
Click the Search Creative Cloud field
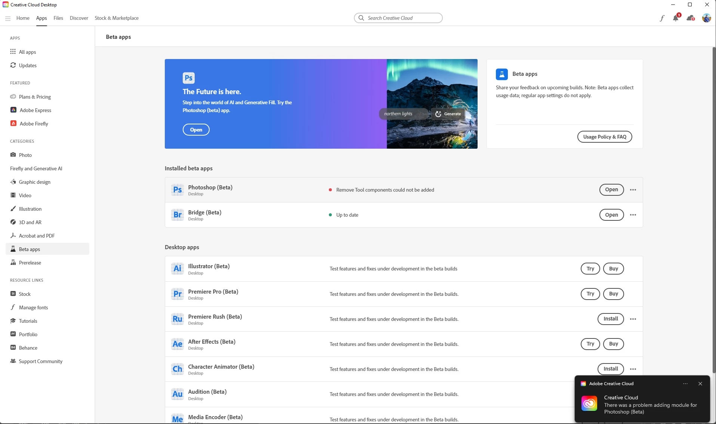(x=398, y=18)
